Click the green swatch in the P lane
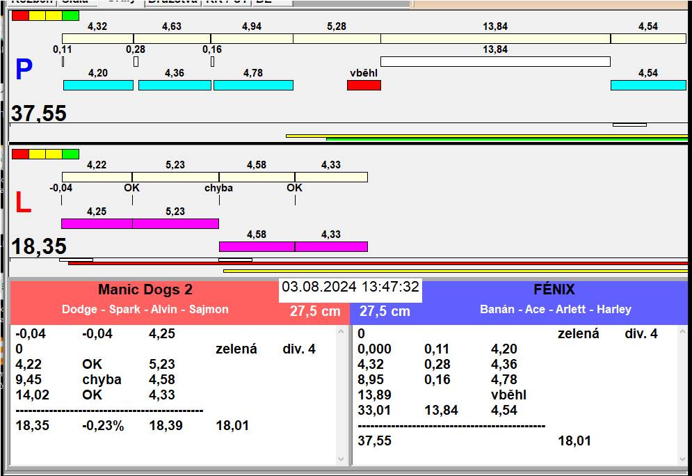Viewport: 692px width, 476px height. (70, 16)
